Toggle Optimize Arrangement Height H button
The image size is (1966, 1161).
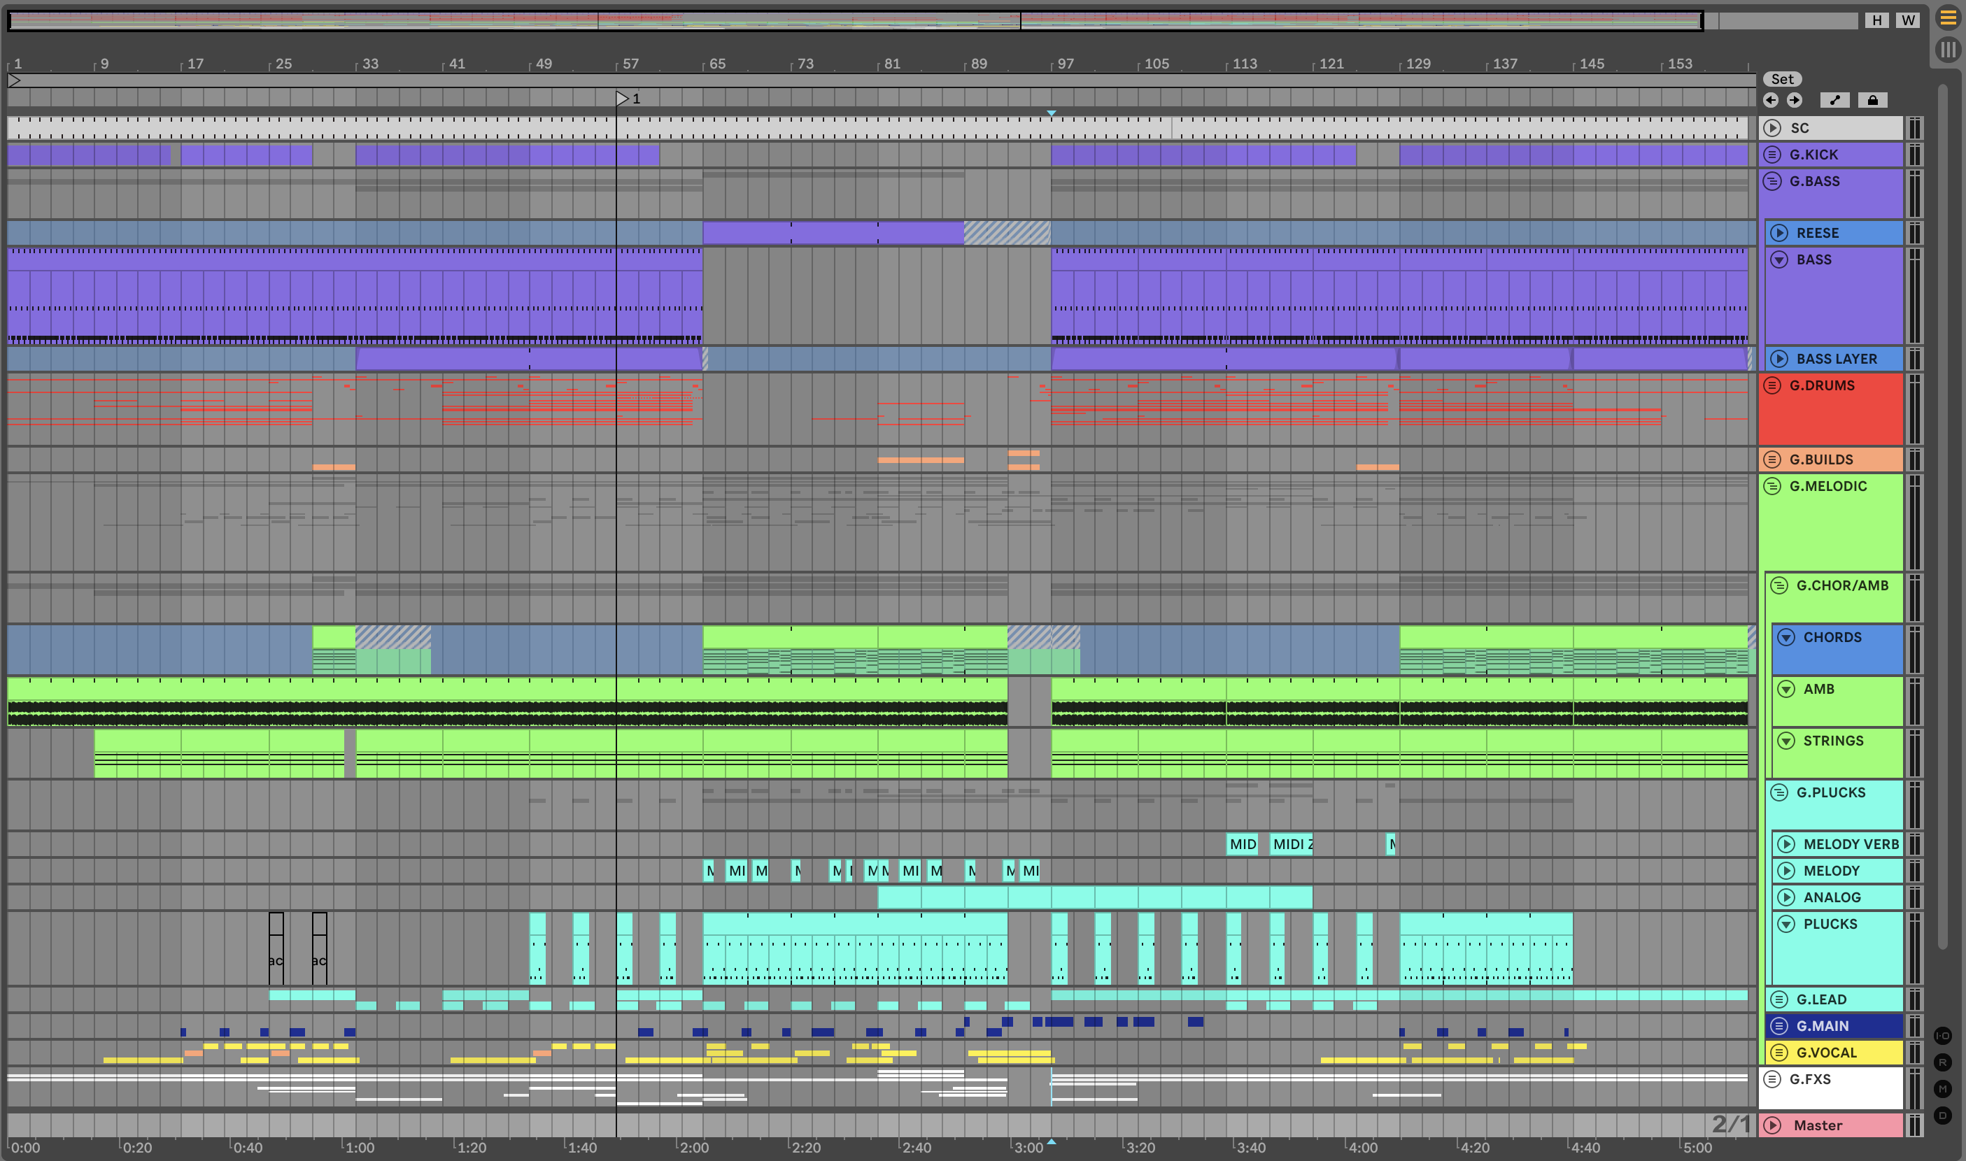coord(1876,20)
